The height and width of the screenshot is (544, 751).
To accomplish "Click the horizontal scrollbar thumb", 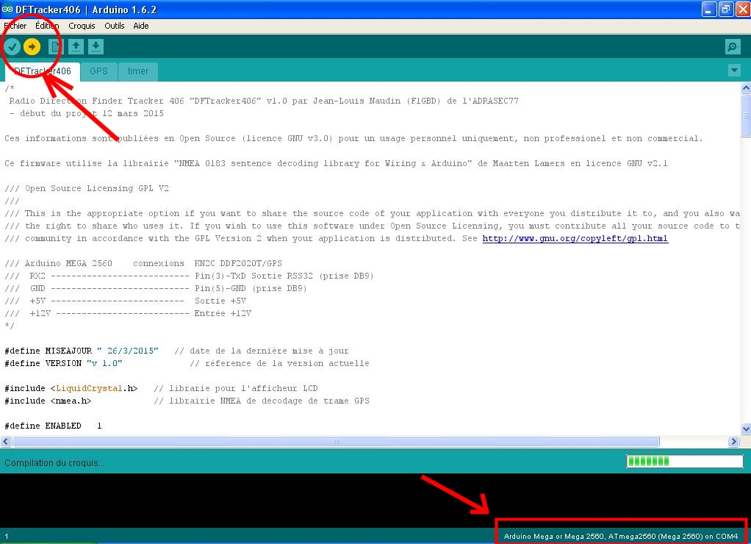I will point(336,441).
